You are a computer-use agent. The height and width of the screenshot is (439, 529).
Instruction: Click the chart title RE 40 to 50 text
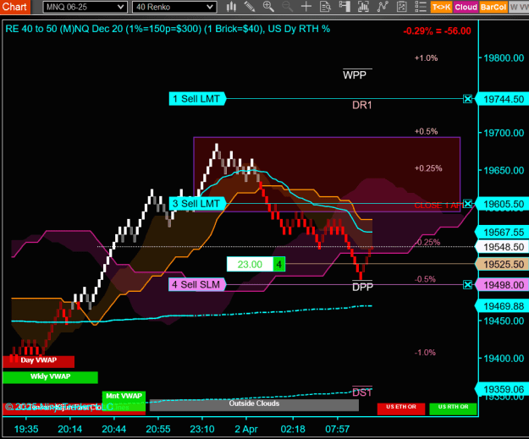click(168, 29)
